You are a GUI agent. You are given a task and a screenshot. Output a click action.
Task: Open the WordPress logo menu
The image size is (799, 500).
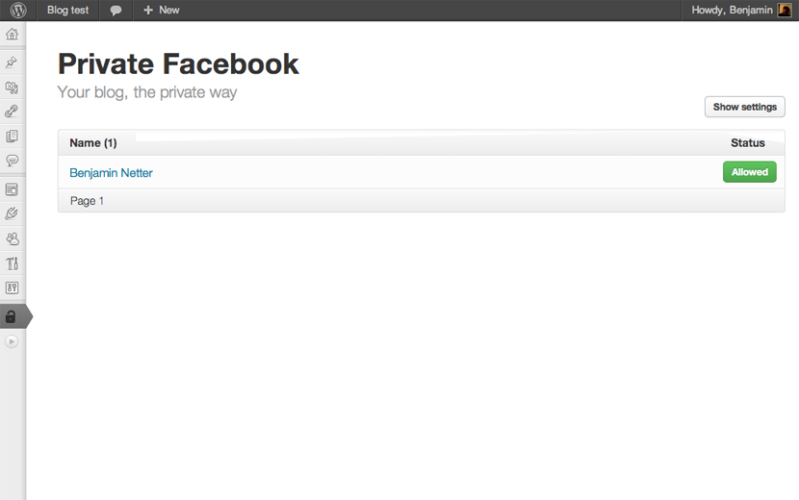click(x=18, y=11)
